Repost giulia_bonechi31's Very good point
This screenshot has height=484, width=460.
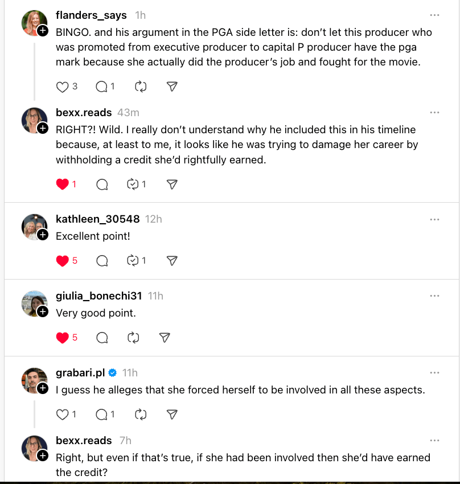pyautogui.click(x=133, y=338)
